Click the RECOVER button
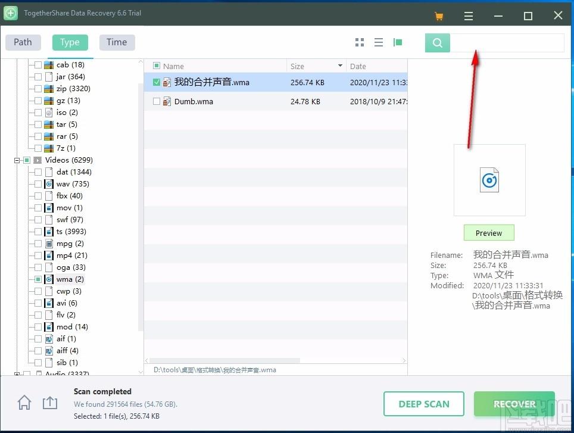574x433 pixels. point(514,404)
